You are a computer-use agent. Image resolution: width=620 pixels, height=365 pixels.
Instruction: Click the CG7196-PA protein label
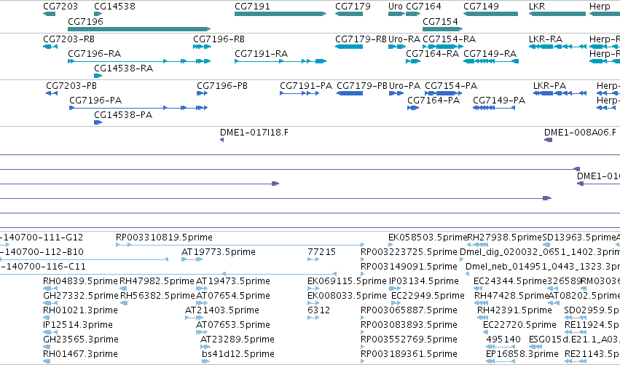point(95,101)
